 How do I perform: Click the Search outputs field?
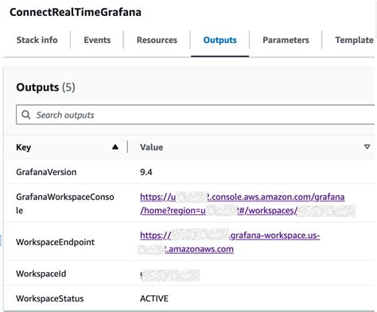click(x=196, y=115)
